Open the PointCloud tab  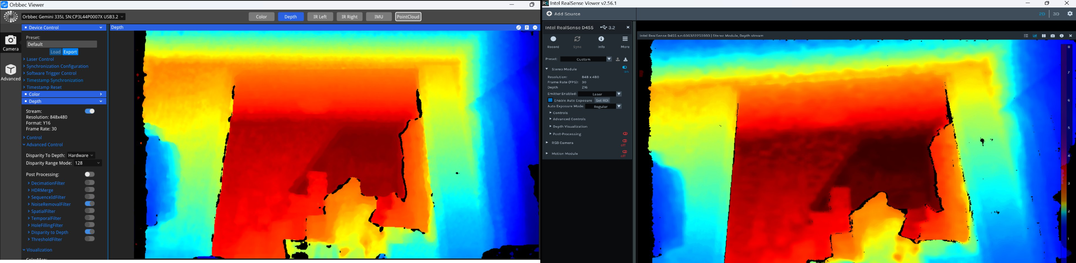408,17
